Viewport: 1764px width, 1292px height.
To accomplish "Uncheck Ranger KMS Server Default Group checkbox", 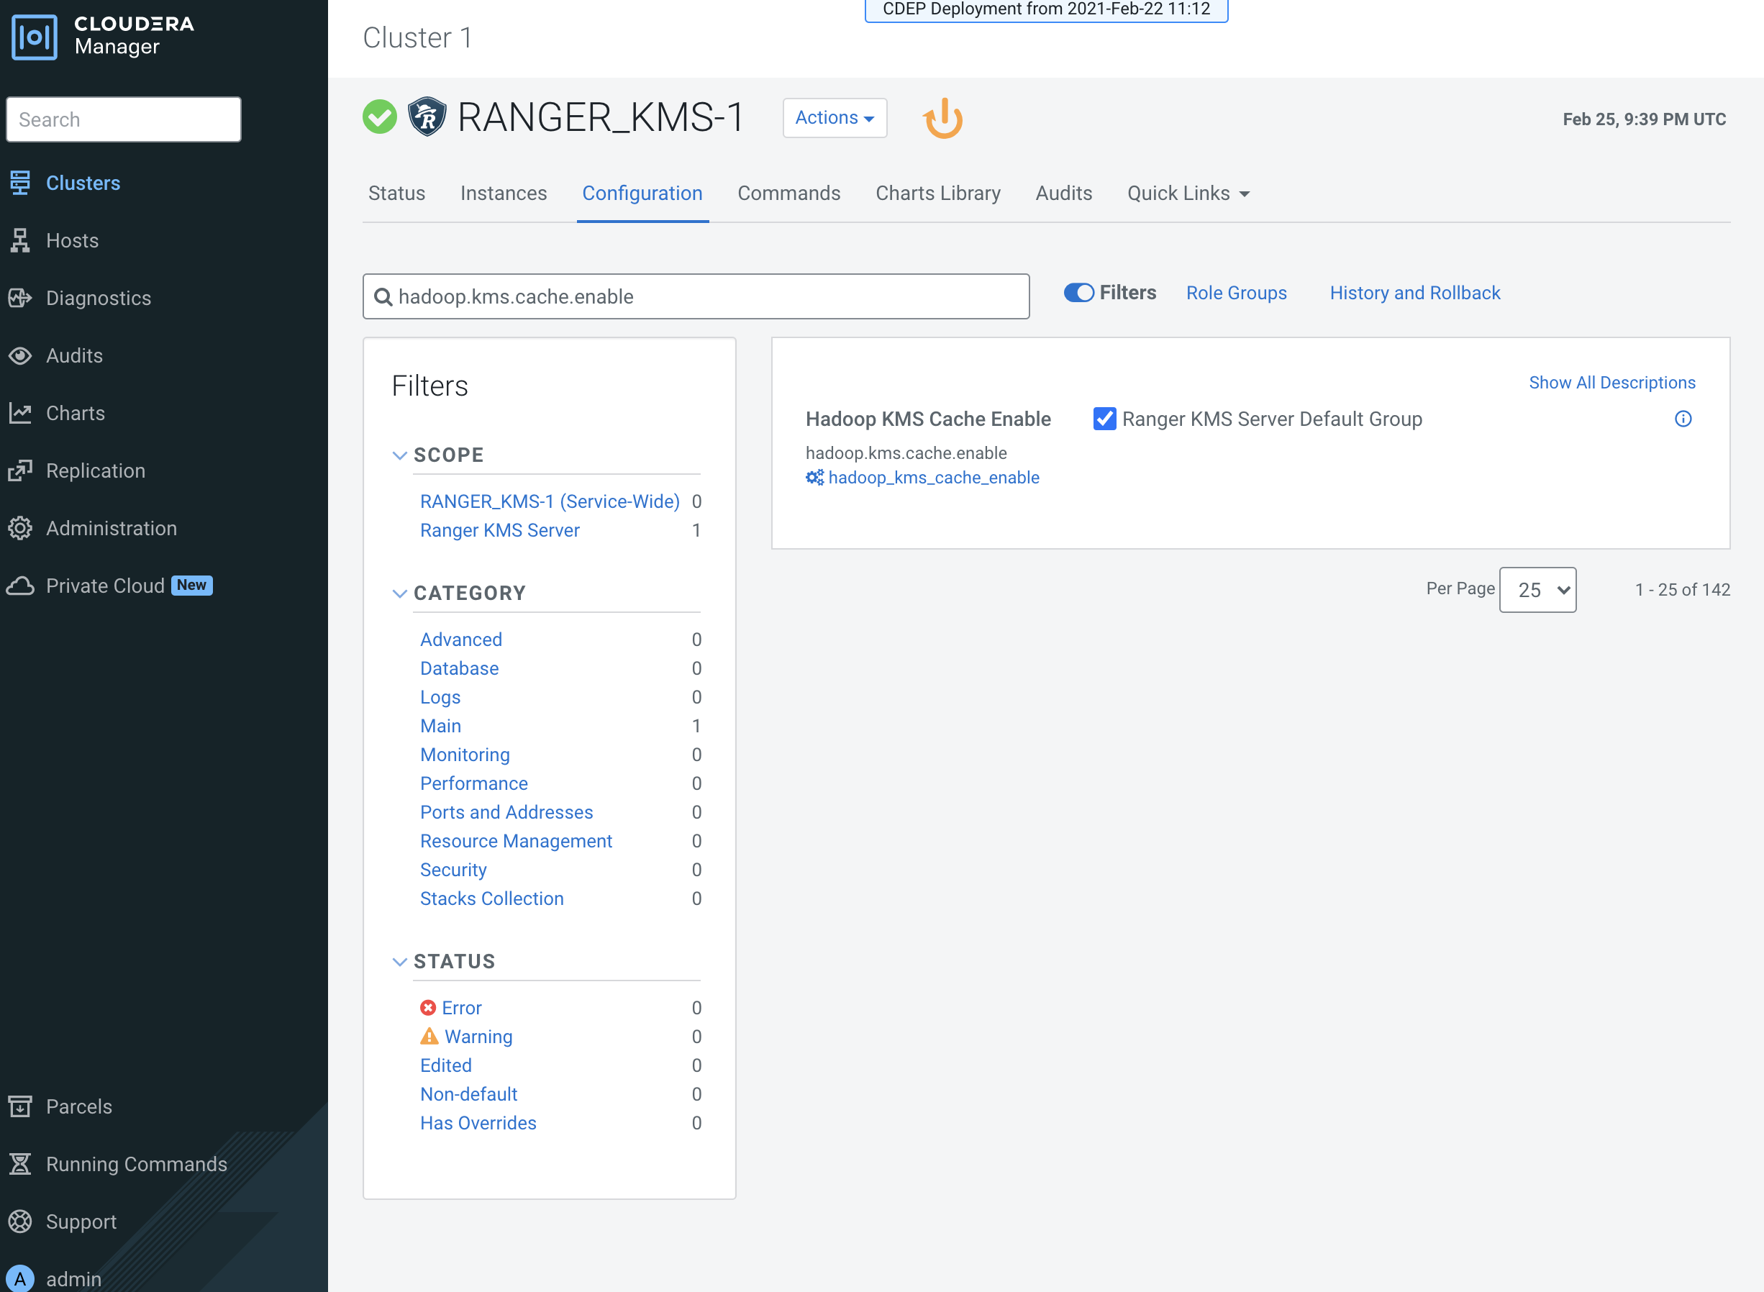I will (1104, 419).
